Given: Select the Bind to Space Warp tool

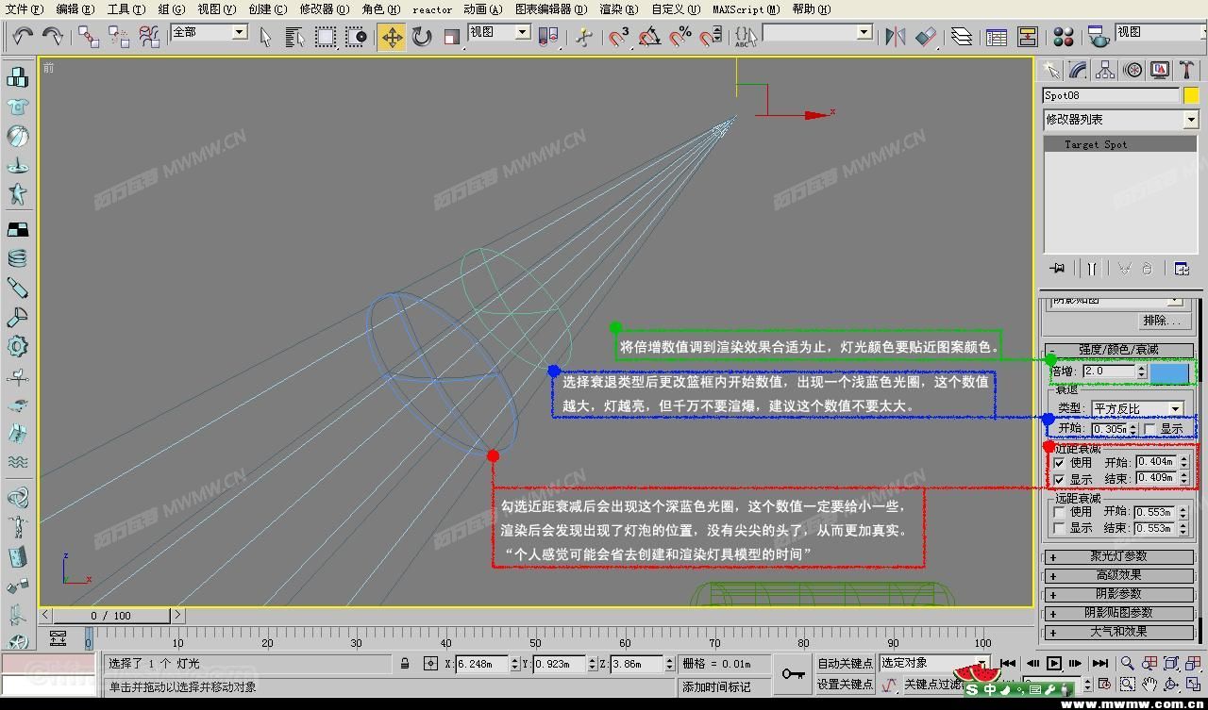Looking at the screenshot, I should [x=149, y=36].
